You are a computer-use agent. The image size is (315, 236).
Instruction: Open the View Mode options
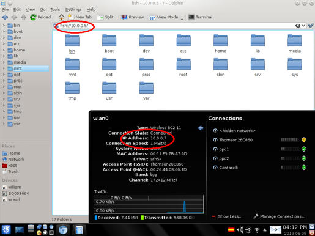point(164,17)
